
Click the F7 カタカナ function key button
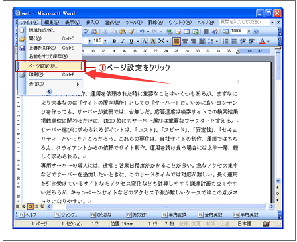(137, 215)
